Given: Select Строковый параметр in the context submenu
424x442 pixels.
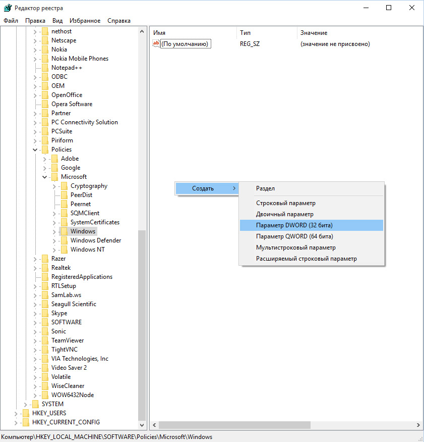Looking at the screenshot, I should pyautogui.click(x=285, y=203).
